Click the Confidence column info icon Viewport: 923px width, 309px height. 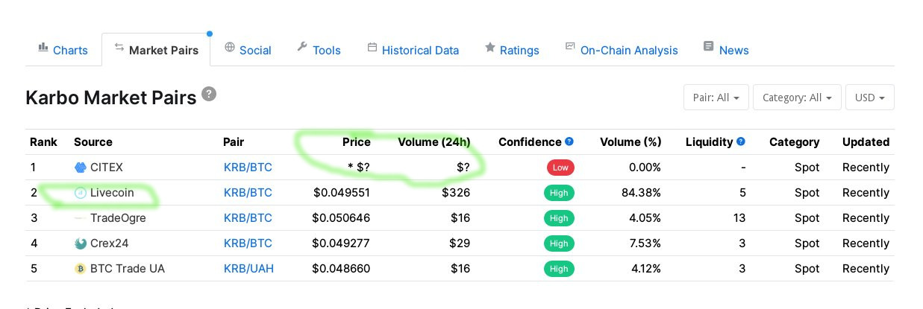pos(569,141)
